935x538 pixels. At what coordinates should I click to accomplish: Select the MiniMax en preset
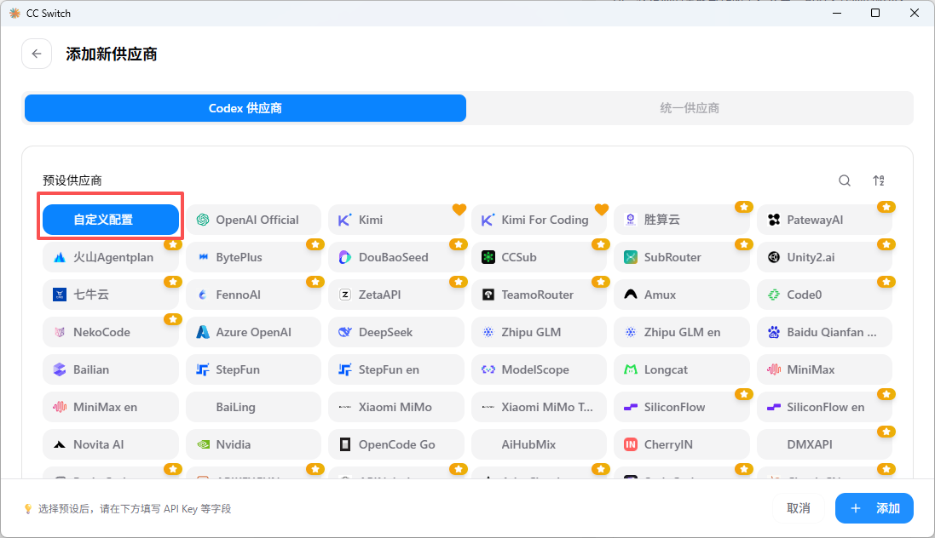tap(110, 407)
